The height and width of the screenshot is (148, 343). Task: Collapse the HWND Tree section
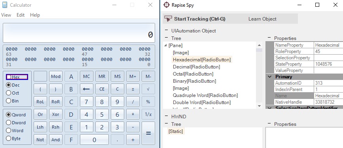[167, 124]
